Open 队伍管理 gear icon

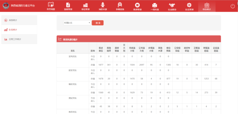(x=189, y=5)
